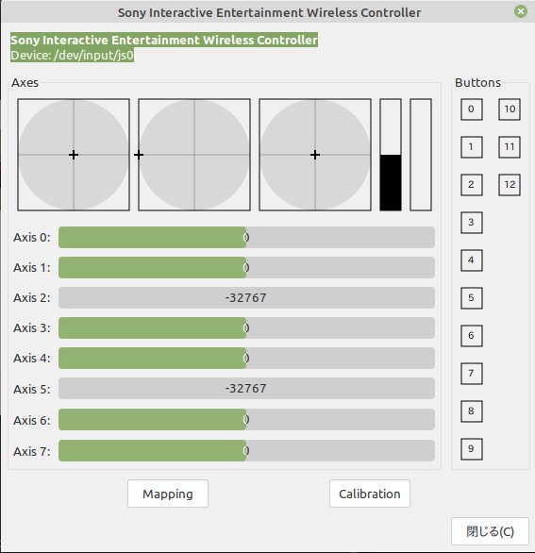
Task: Select button indicator 7
Action: (x=472, y=374)
